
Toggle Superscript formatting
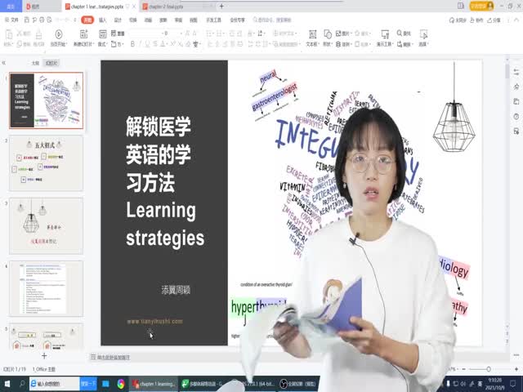172,44
